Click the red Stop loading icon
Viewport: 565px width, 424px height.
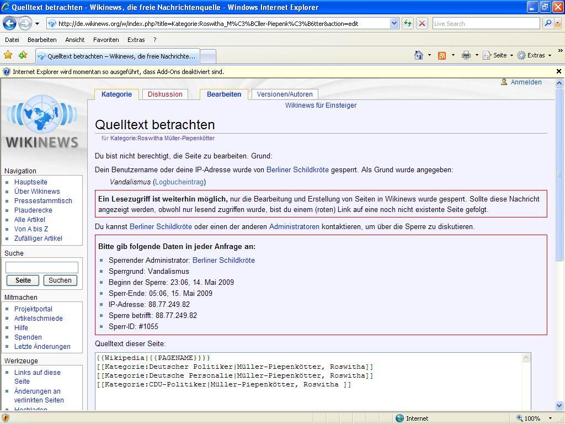pos(422,24)
